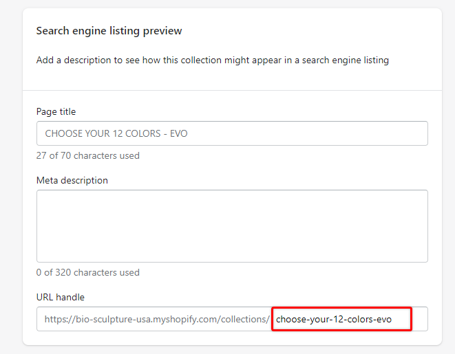455x354 pixels.
Task: Click the URL handle text 'choose-your-12-colors-evo'
Action: coord(332,319)
